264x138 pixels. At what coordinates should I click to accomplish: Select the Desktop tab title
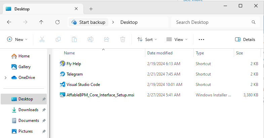pyautogui.click(x=22, y=9)
